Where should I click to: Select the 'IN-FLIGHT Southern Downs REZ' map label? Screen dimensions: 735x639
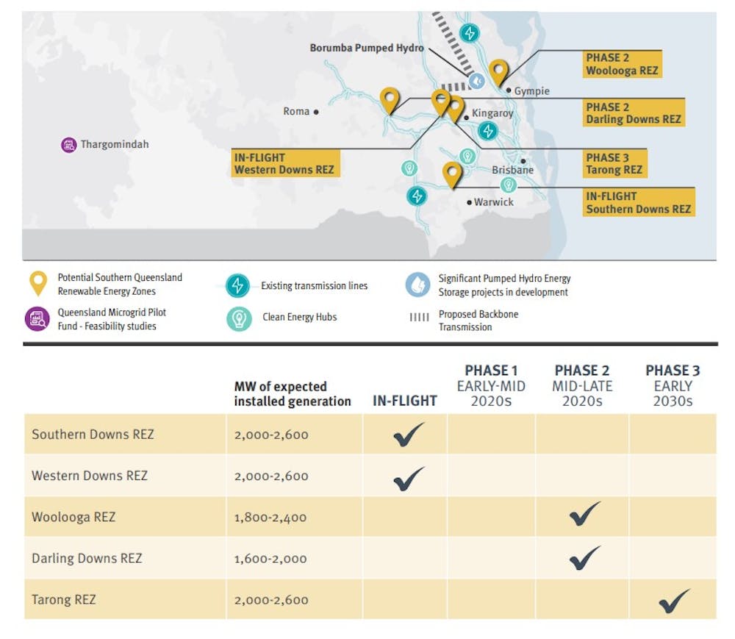click(639, 202)
